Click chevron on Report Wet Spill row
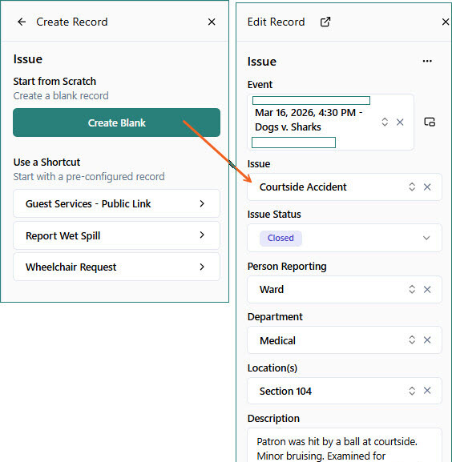The height and width of the screenshot is (462, 452). pyautogui.click(x=202, y=235)
